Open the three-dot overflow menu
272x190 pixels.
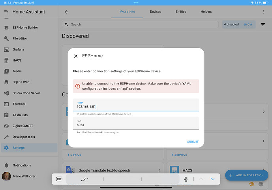[x=264, y=12]
